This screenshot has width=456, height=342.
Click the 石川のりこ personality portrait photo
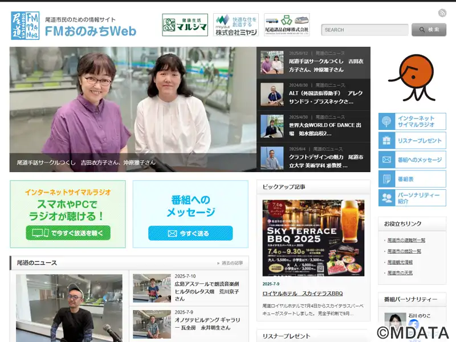pyautogui.click(x=395, y=323)
